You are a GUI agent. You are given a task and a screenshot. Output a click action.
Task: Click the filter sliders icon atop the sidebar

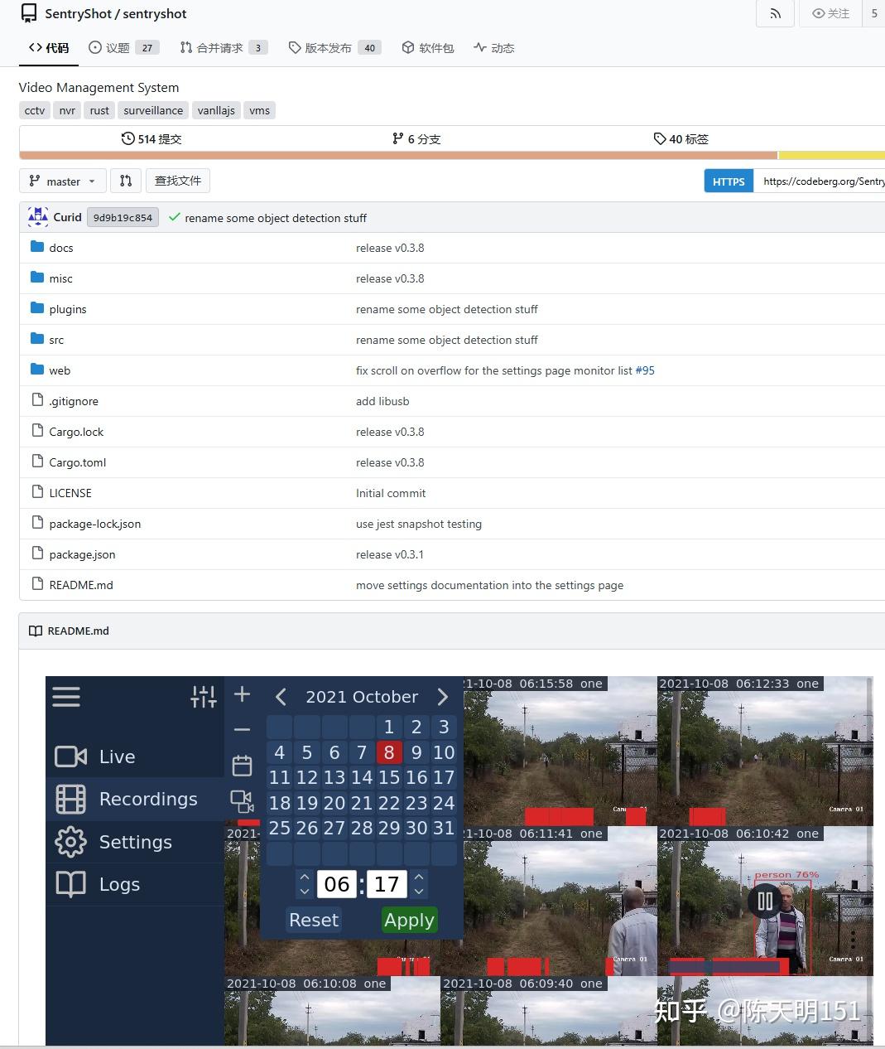click(204, 697)
